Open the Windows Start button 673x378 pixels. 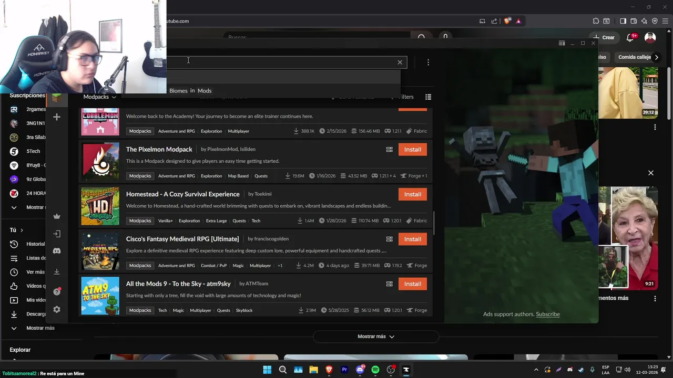point(267,370)
